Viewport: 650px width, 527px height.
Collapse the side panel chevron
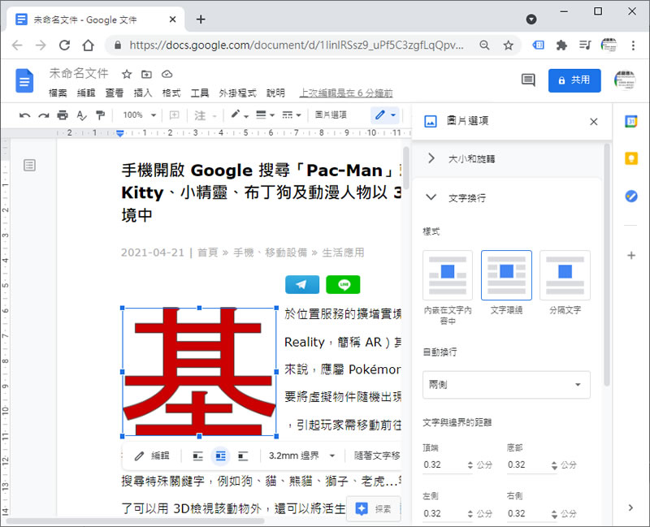click(x=630, y=508)
